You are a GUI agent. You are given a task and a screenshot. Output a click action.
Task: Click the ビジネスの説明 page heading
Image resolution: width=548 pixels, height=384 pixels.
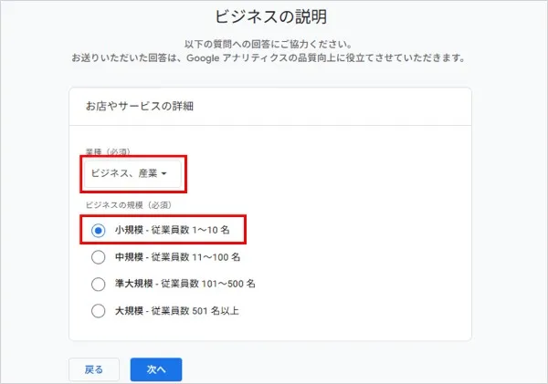[x=270, y=17]
